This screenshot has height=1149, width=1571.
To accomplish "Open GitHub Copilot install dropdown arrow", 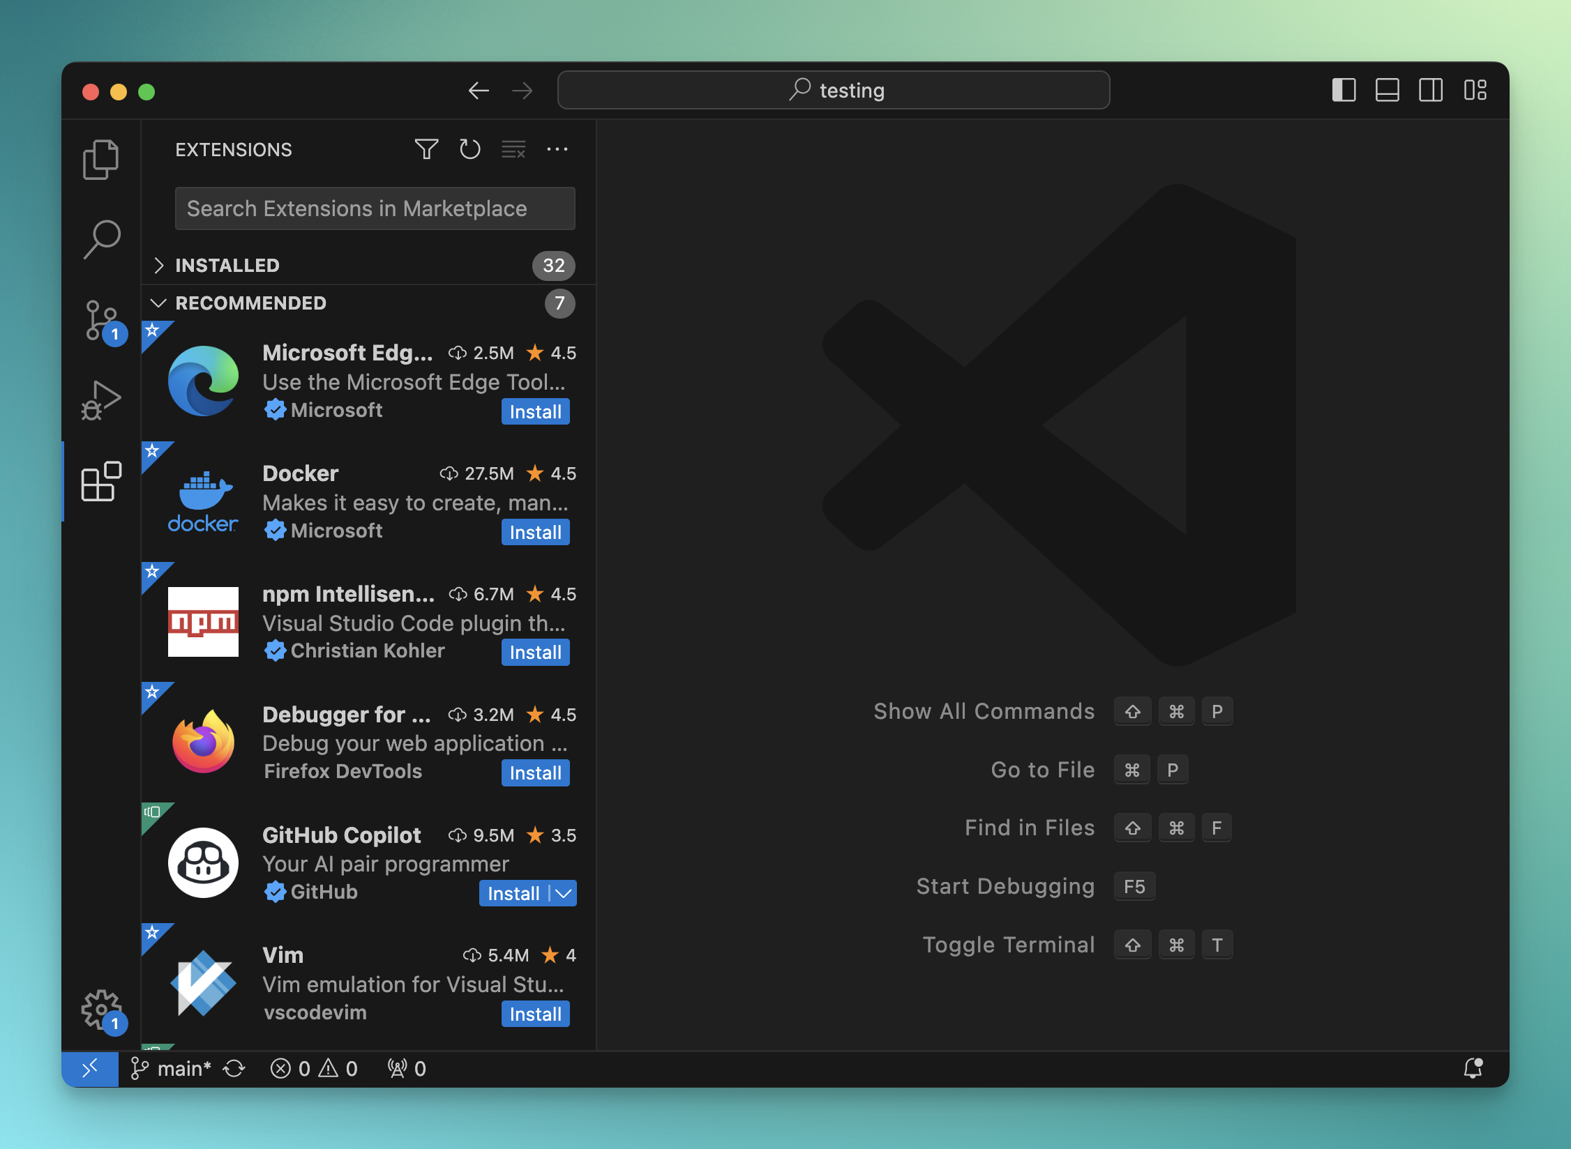I will tap(564, 893).
